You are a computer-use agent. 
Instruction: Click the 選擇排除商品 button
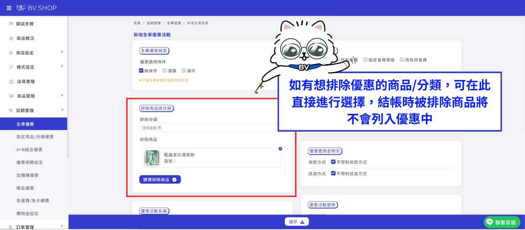[x=160, y=179]
